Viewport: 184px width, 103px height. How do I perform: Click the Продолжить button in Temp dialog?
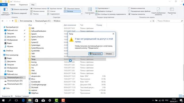95,54
